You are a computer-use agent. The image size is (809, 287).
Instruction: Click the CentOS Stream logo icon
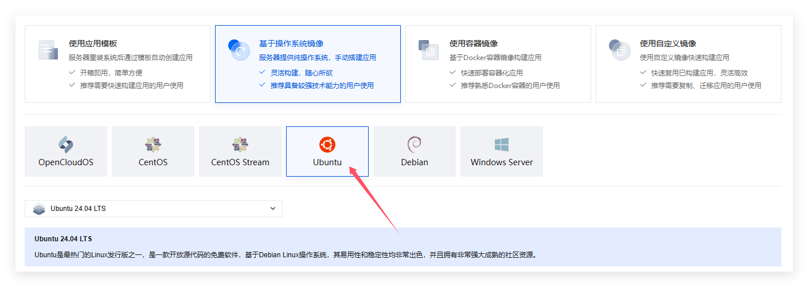(x=240, y=144)
